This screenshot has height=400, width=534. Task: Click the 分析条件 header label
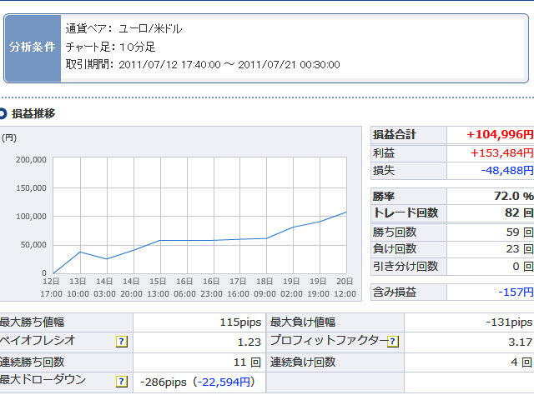(33, 47)
